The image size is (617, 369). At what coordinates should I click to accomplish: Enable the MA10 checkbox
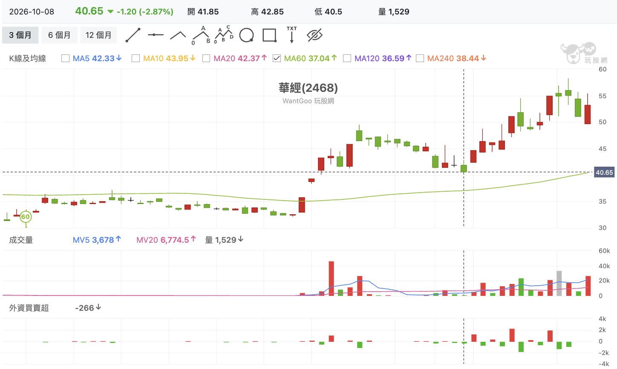pyautogui.click(x=136, y=58)
